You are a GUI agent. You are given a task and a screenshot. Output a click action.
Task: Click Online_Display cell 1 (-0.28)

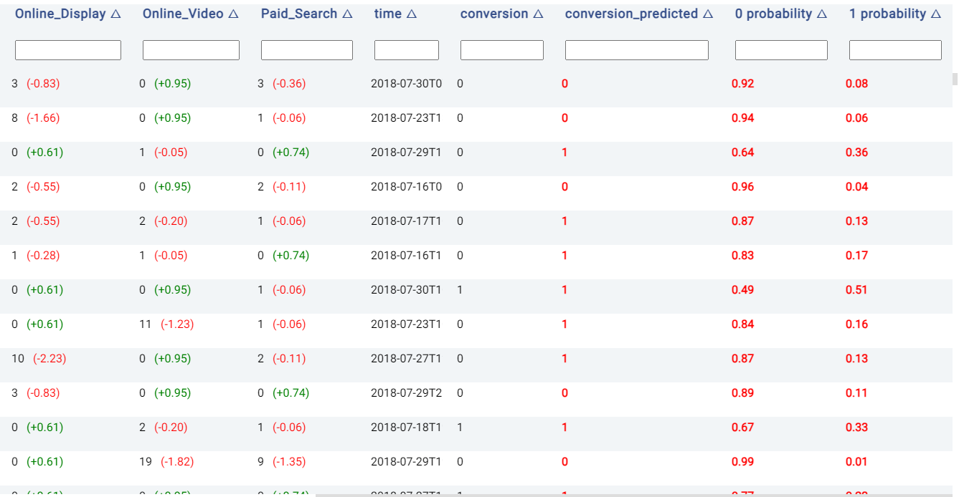(x=36, y=256)
